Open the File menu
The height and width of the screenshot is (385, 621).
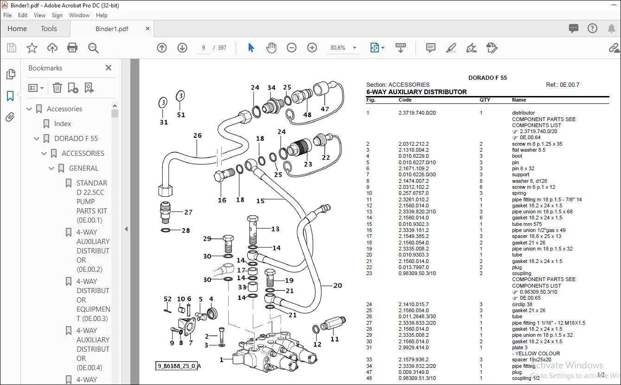click(7, 15)
